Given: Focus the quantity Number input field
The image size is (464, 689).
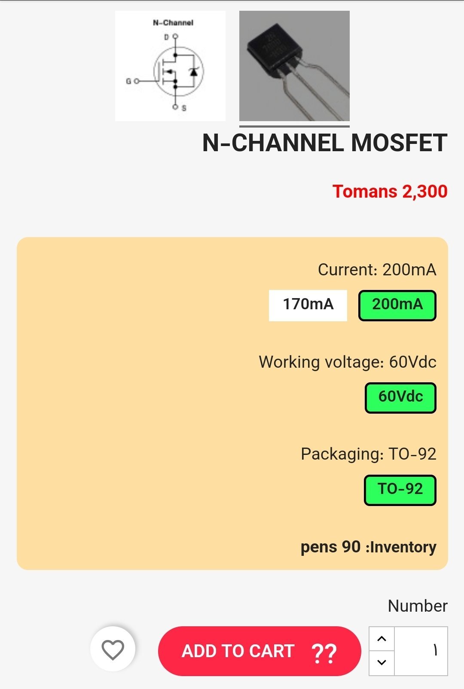Looking at the screenshot, I should pos(421,651).
